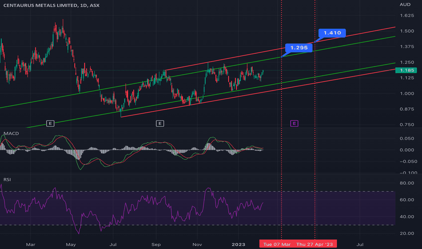The width and height of the screenshot is (422, 249).
Task: Click the RSI 40.00 axis value
Action: pyautogui.click(x=407, y=217)
